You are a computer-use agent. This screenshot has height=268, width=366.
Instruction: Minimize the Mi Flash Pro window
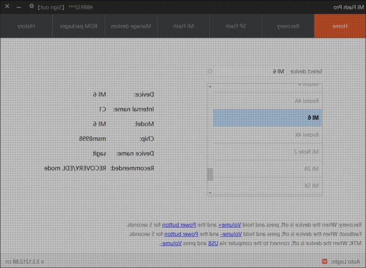pyautogui.click(x=19, y=7)
